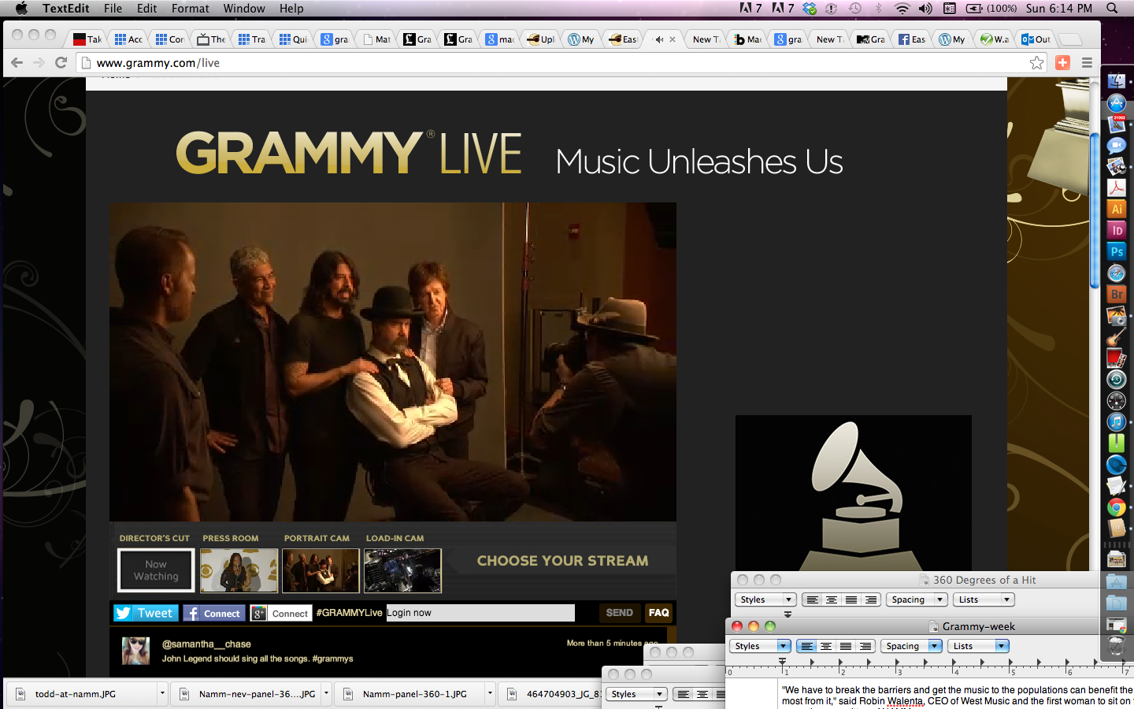This screenshot has height=709, width=1134.
Task: Click the "Login now" comment field
Action: (480, 613)
